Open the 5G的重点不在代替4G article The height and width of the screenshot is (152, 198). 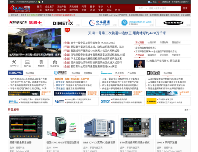[163, 61]
